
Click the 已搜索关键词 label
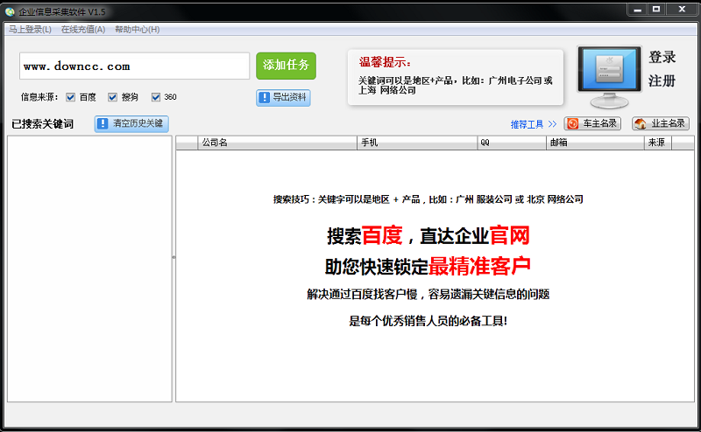coord(42,124)
